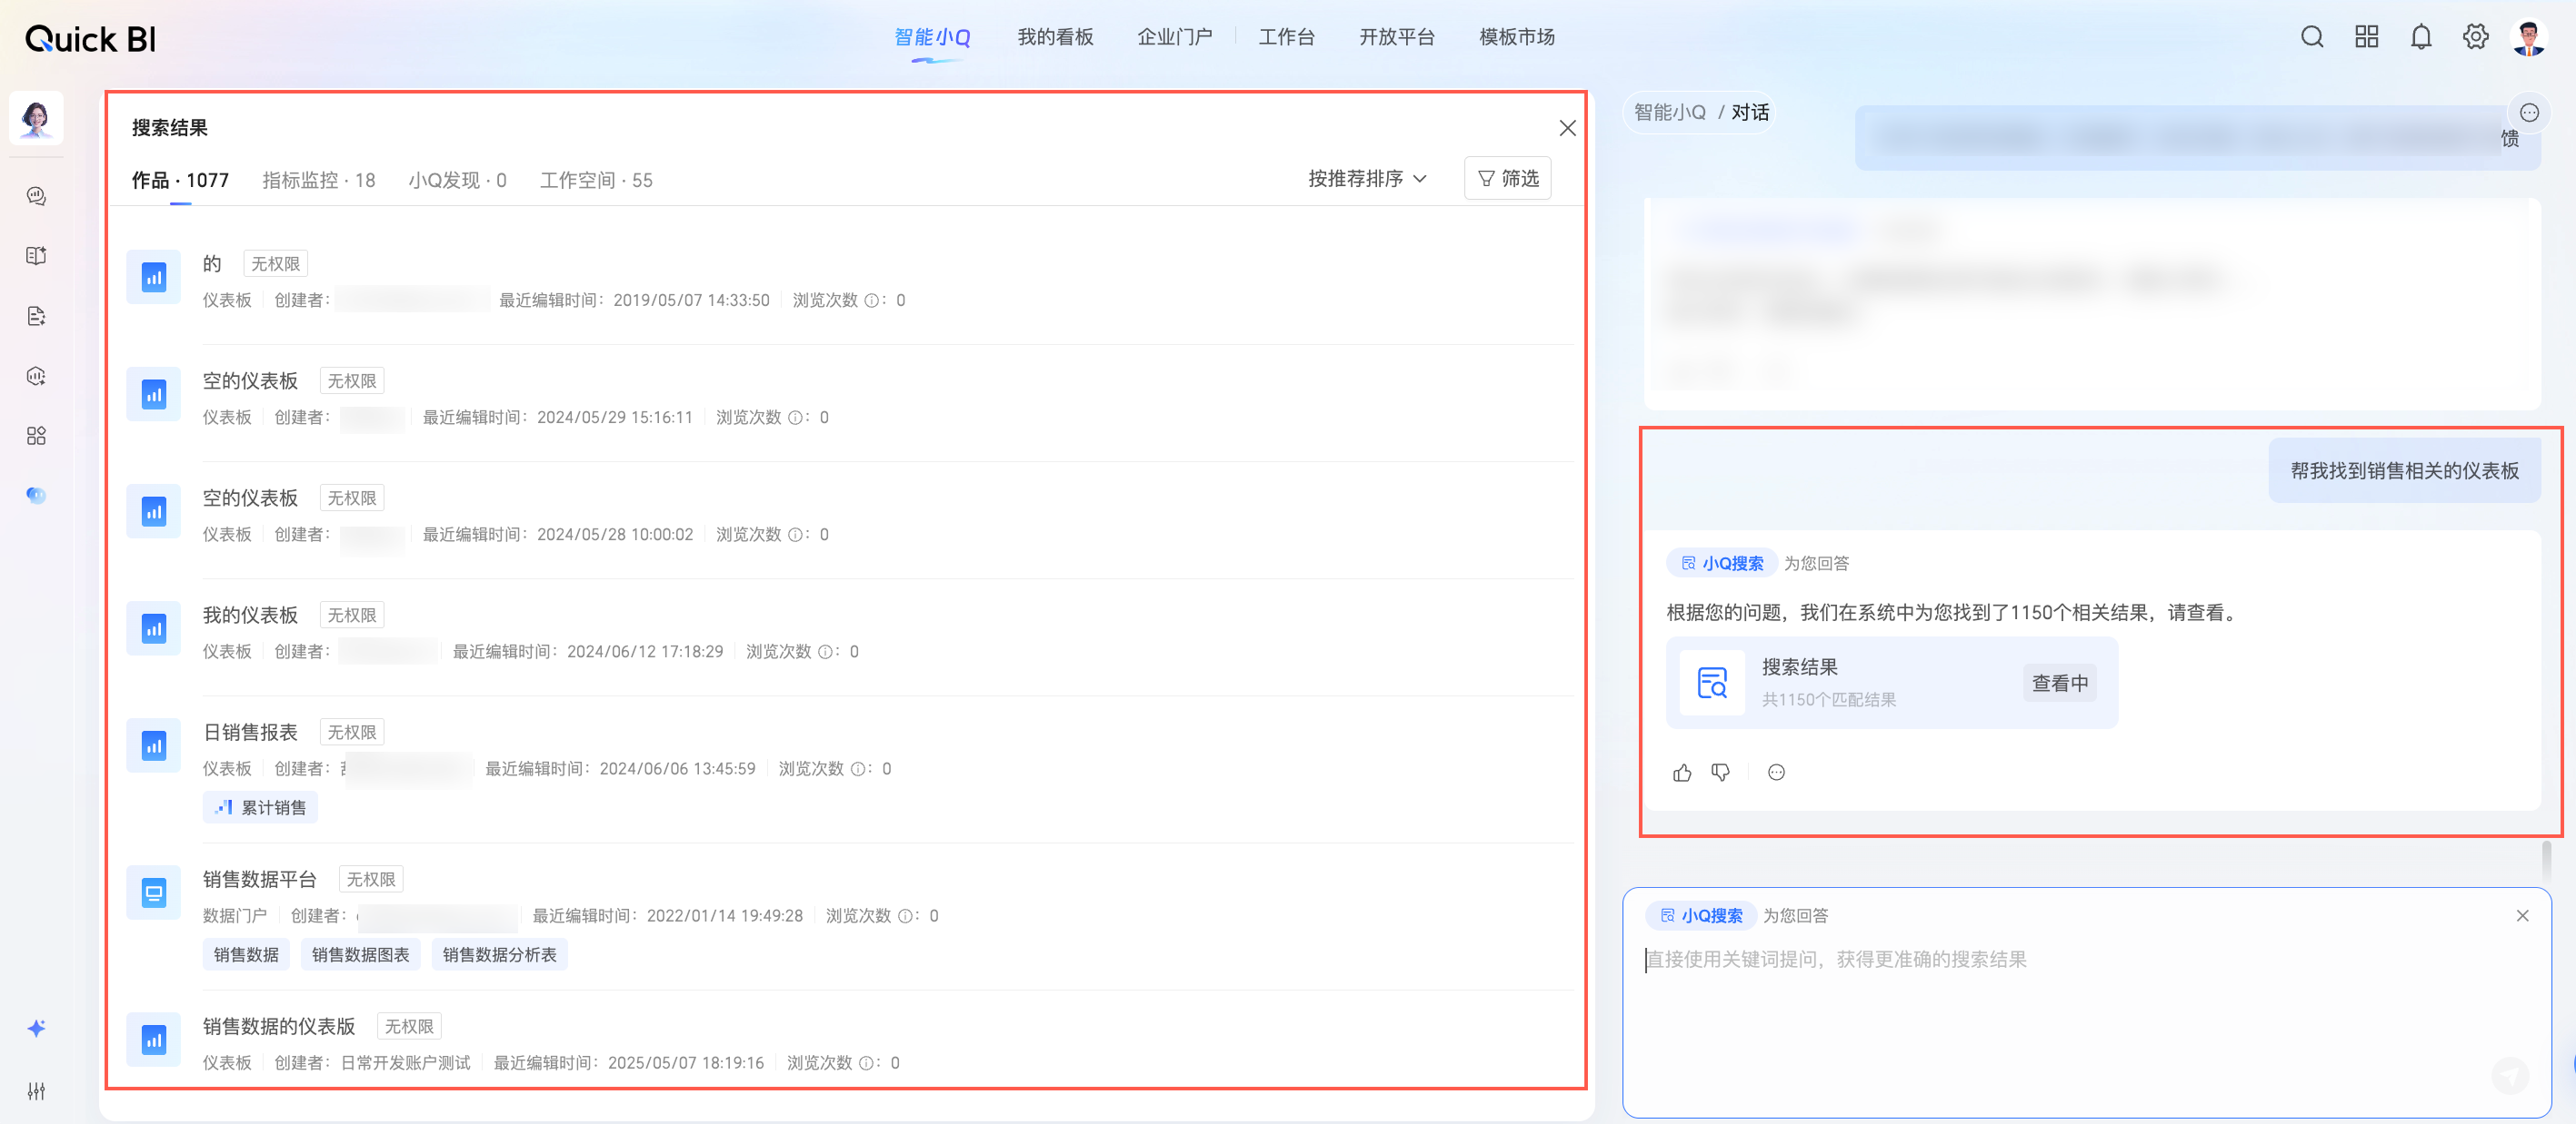The height and width of the screenshot is (1124, 2576).
Task: Click creator name 日常开发账户测试
Action: pyautogui.click(x=405, y=1063)
